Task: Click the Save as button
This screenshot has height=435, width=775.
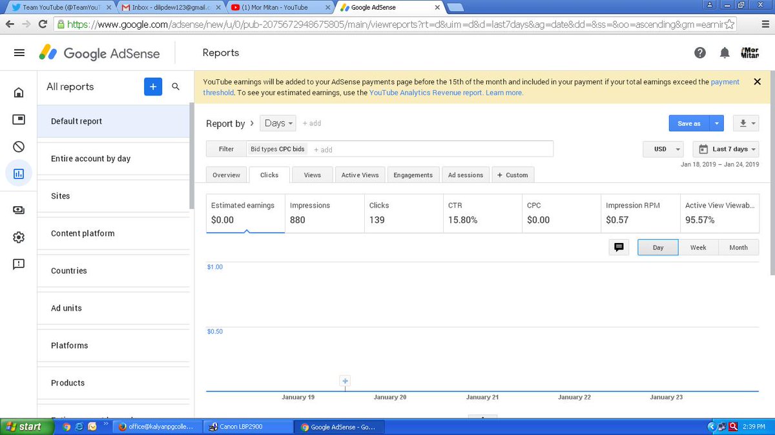Action: (x=689, y=123)
